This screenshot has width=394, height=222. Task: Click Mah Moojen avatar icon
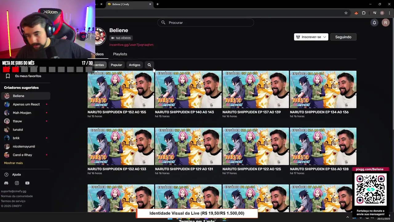[x=7, y=113]
